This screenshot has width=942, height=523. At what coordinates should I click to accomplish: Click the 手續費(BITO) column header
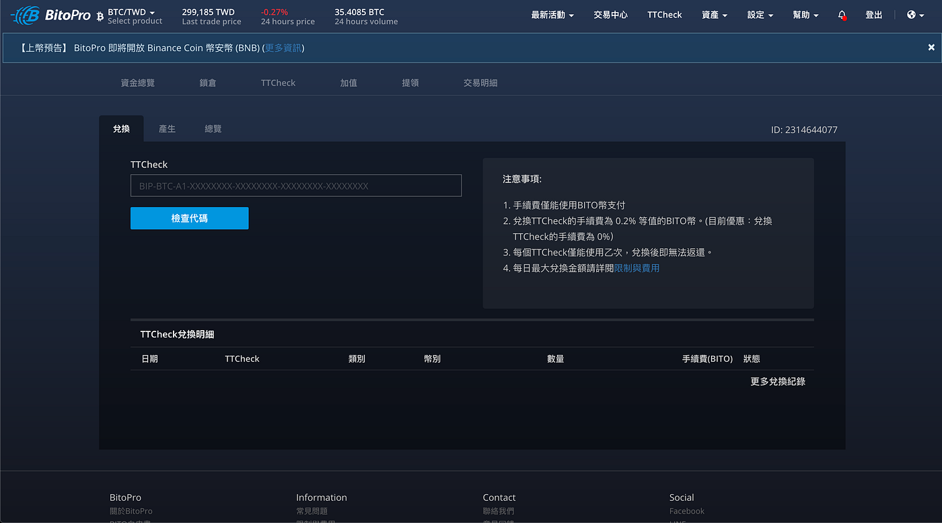(x=707, y=359)
